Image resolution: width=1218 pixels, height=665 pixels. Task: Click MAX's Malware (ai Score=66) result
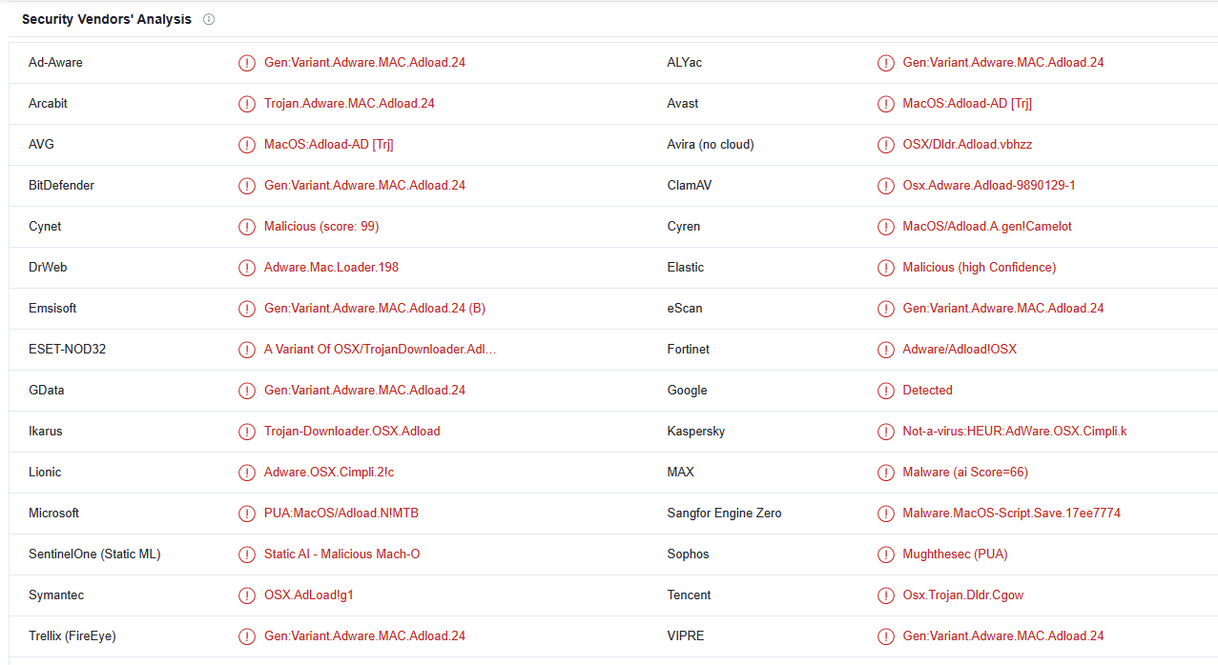pos(965,473)
